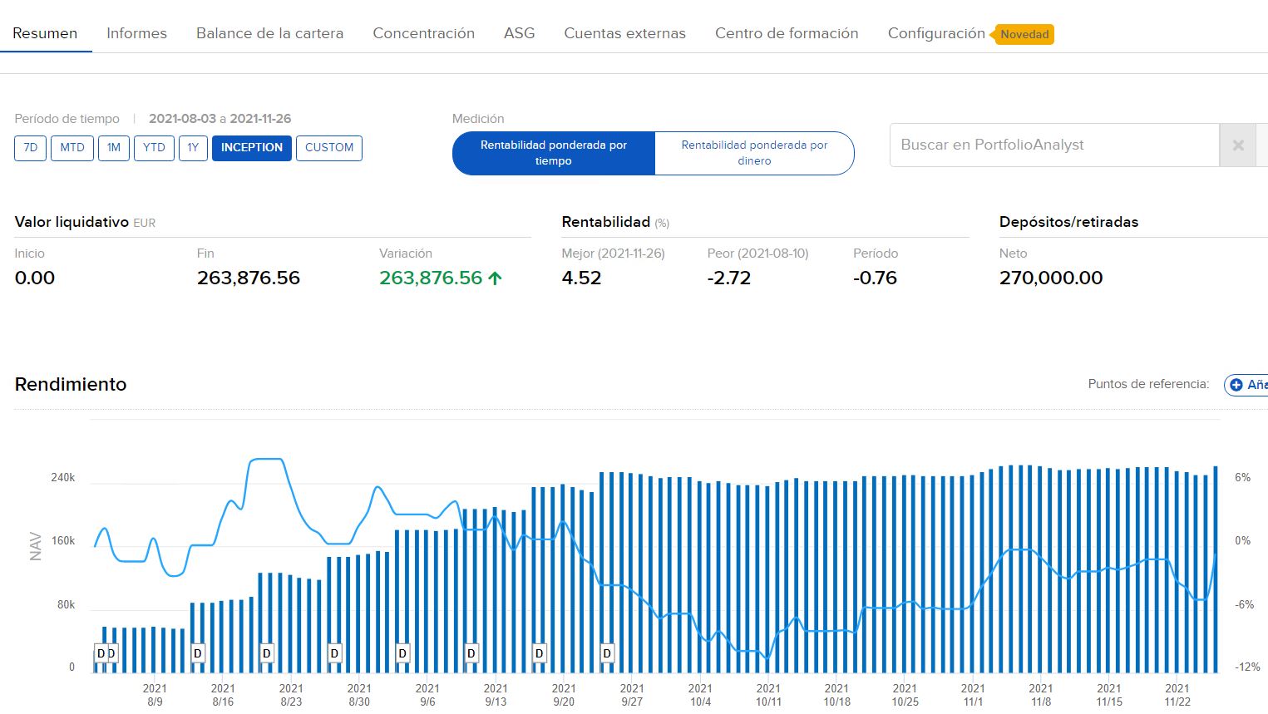Choose the YTD time period
The image size is (1268, 714).
[154, 148]
